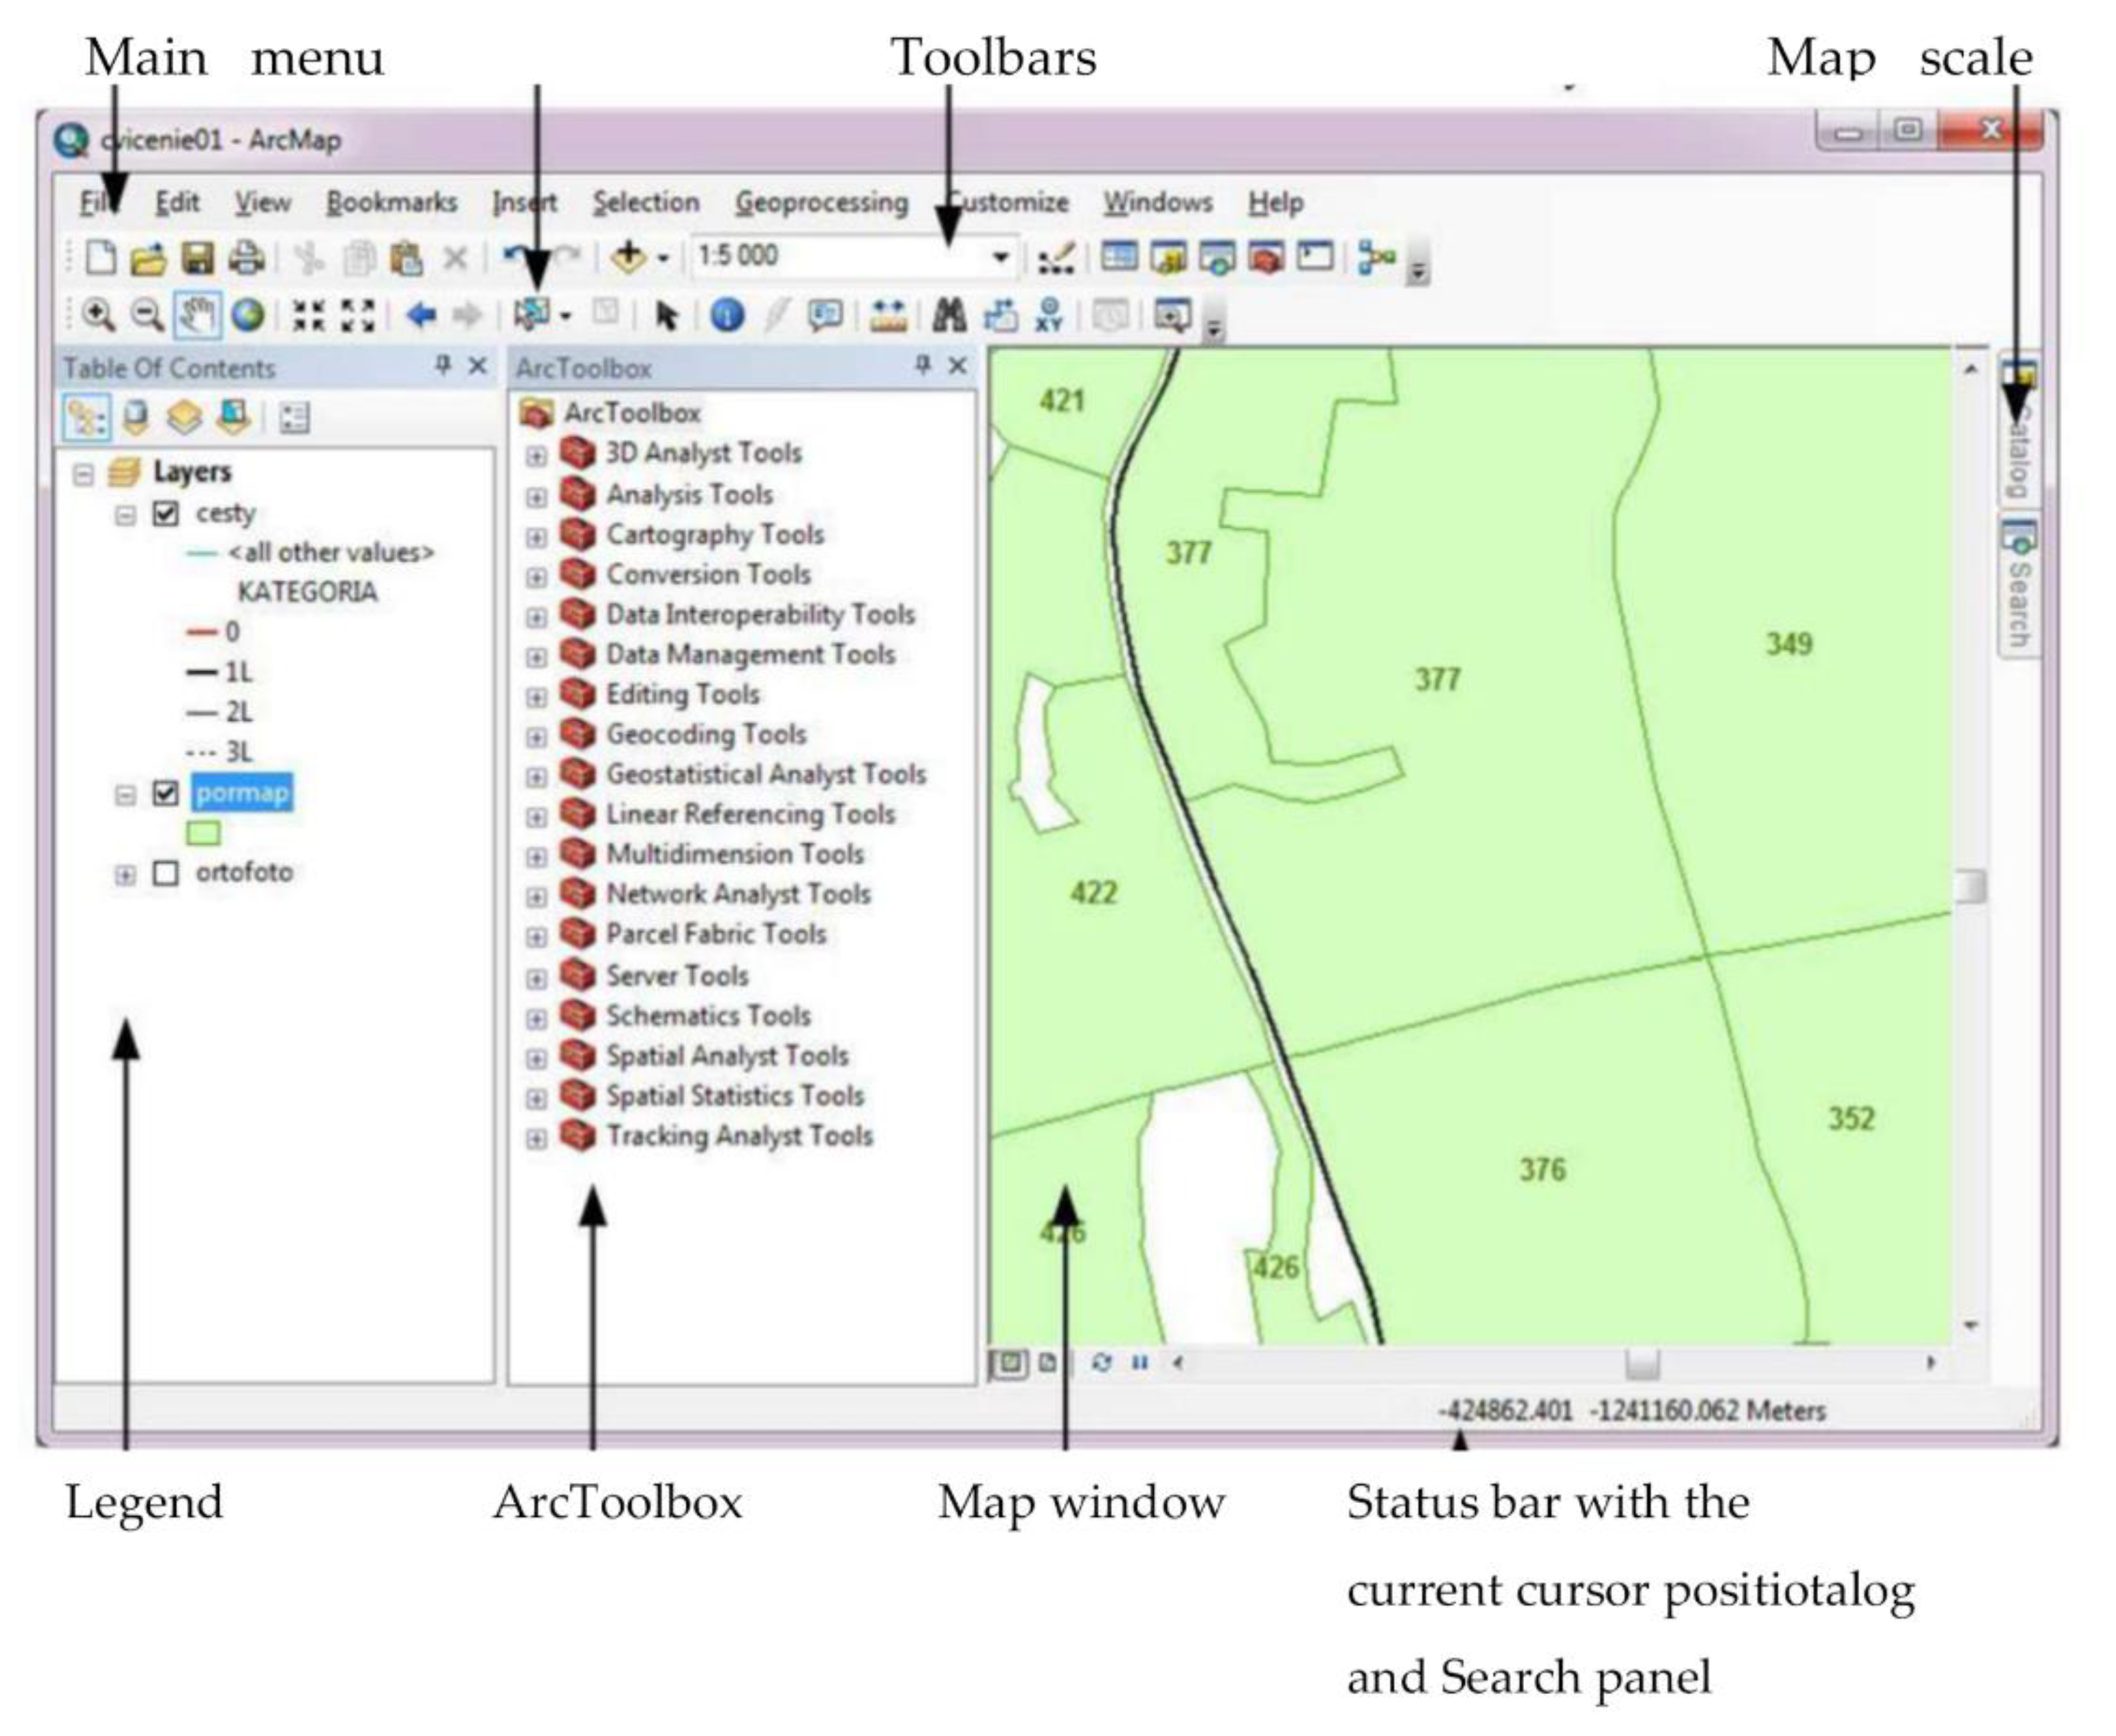
Task: Open a map with the Open folder icon
Action: coord(148,258)
